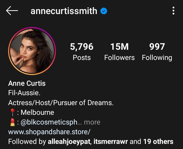Tap the Melbourne location text

pyautogui.click(x=37, y=113)
